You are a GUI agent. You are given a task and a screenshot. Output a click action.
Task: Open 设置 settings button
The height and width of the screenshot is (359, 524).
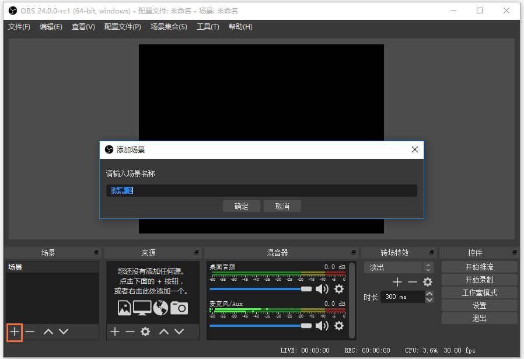(480, 305)
